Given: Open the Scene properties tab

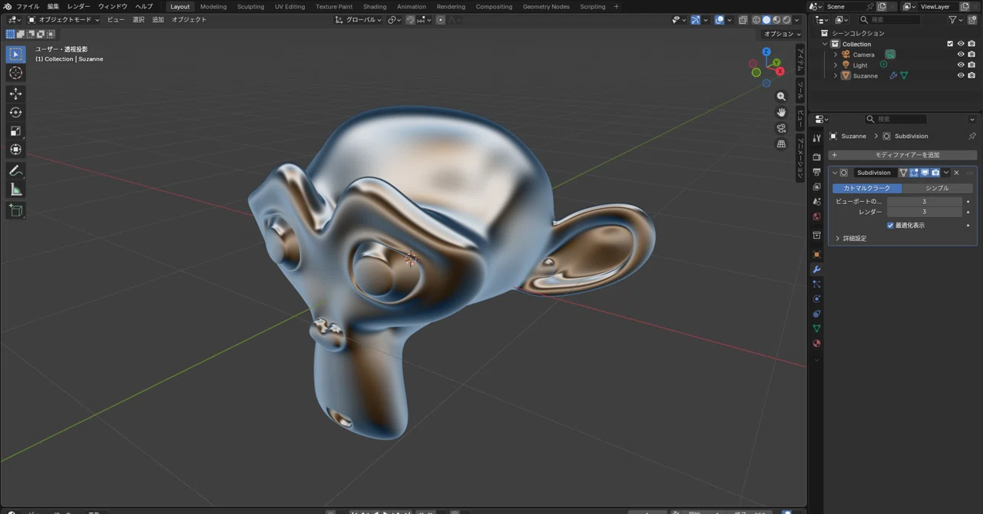Looking at the screenshot, I should coord(816,201).
